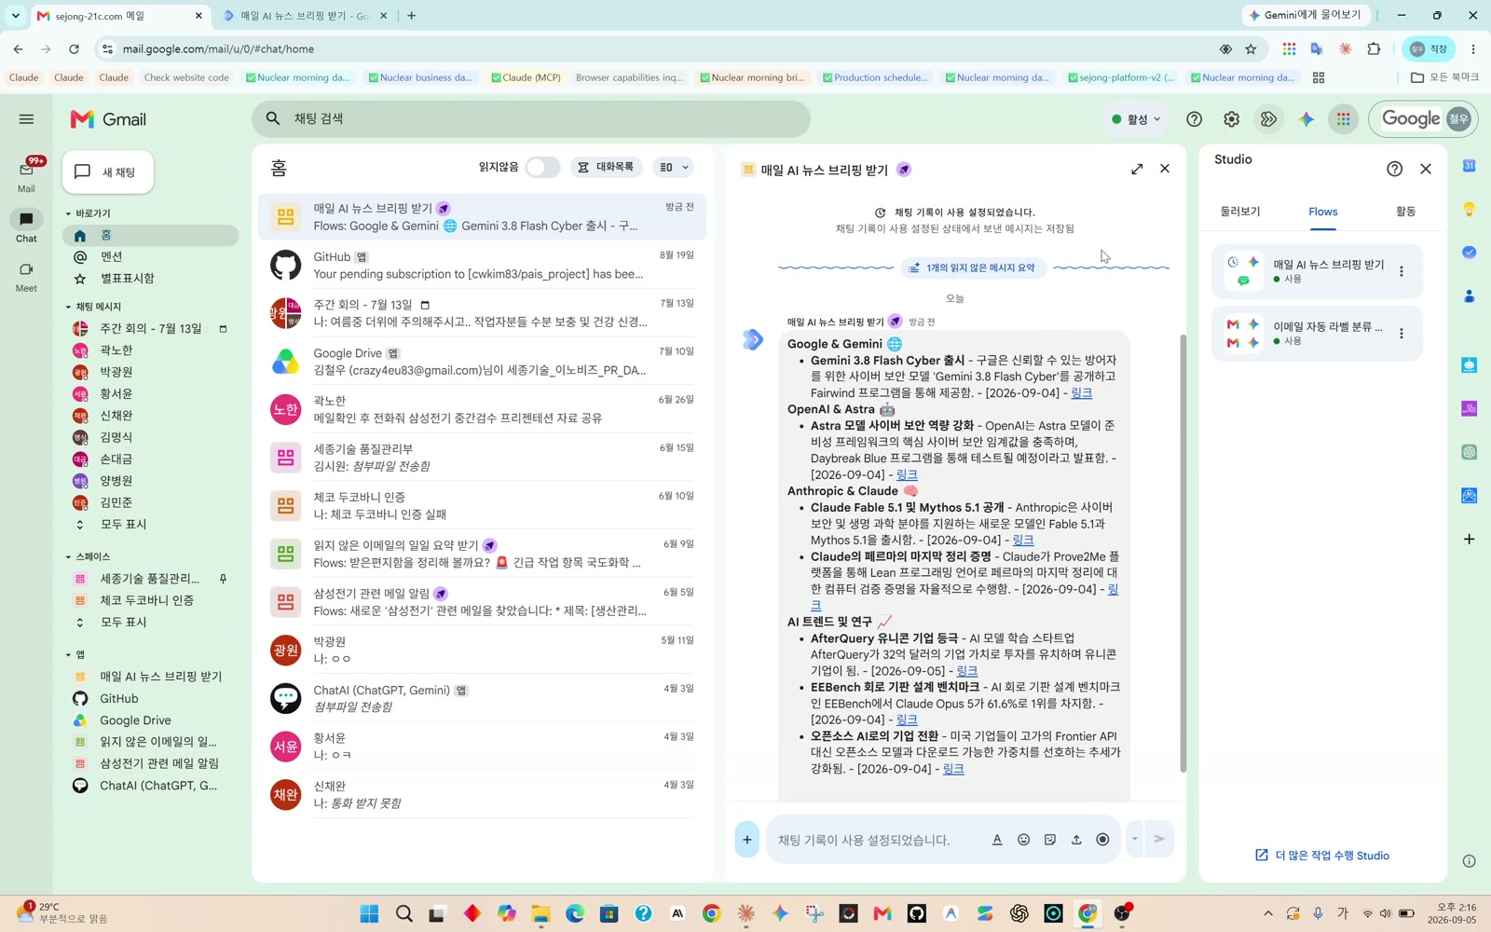Open 더 많은 작업 수행 Studio link

[x=1322, y=856]
